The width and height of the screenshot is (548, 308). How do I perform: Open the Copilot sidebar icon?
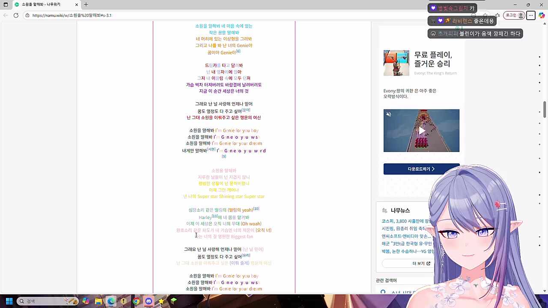542,15
